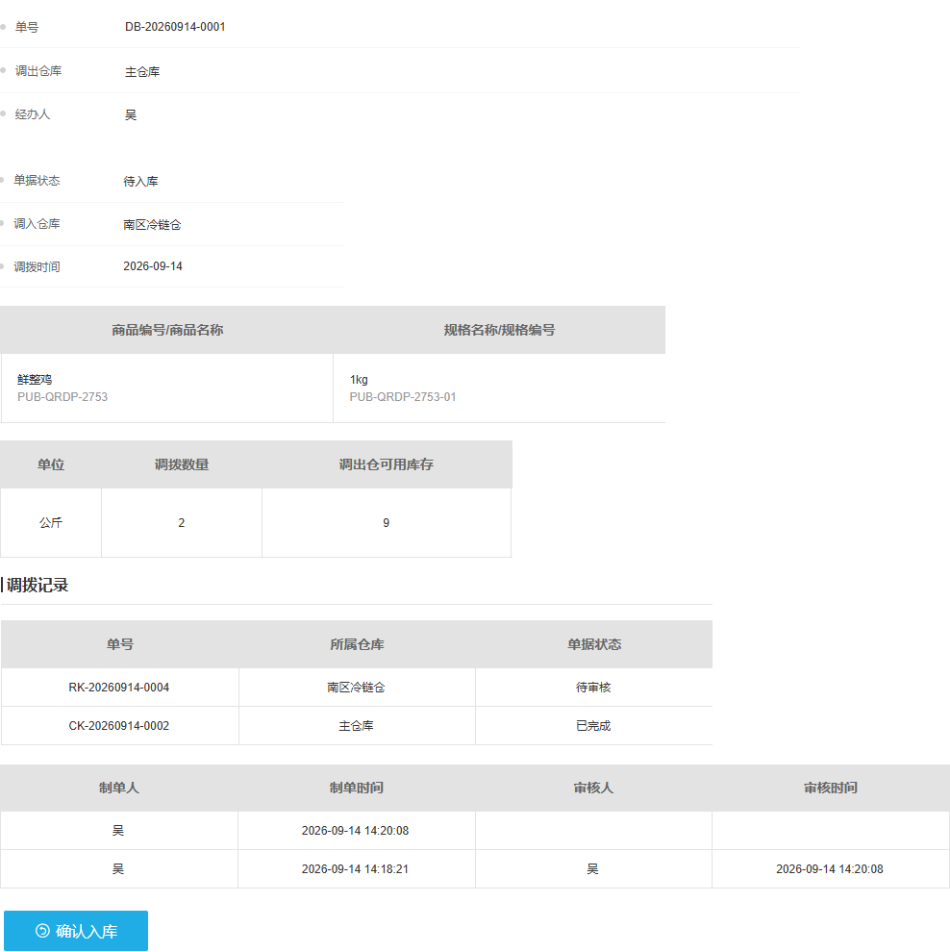Open record CK-20260914-0002
Image resolution: width=950 pixels, height=952 pixels.
coord(119,725)
